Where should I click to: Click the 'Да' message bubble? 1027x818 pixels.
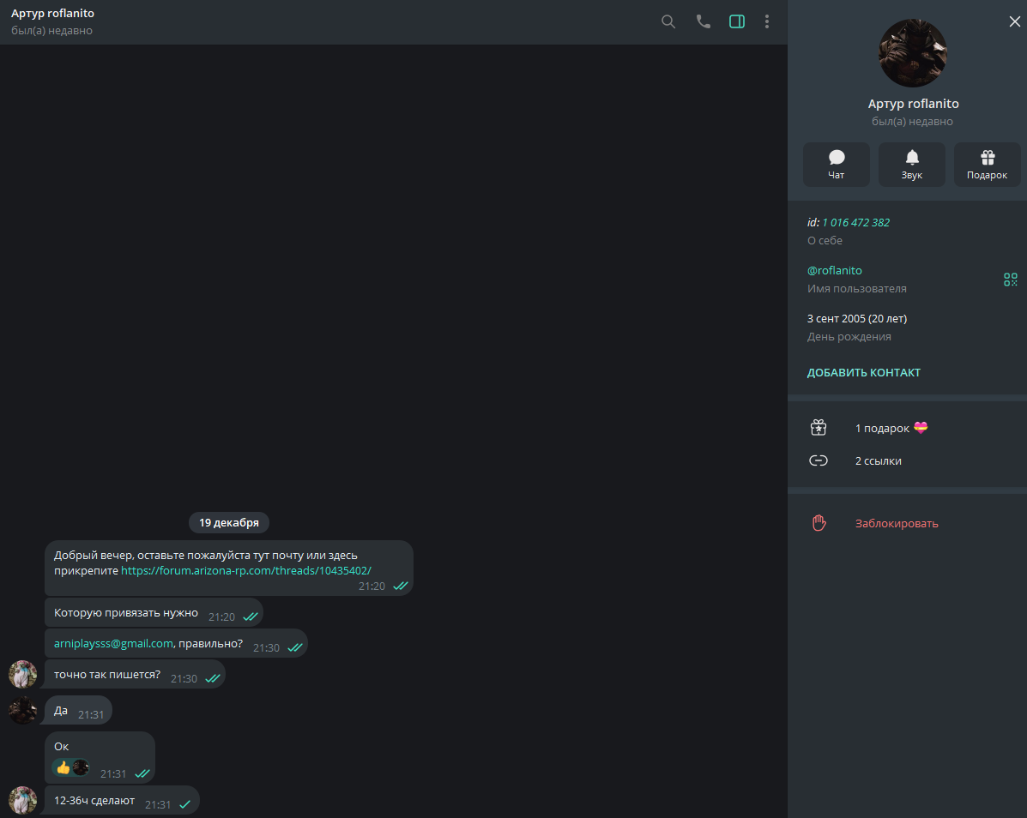point(79,710)
